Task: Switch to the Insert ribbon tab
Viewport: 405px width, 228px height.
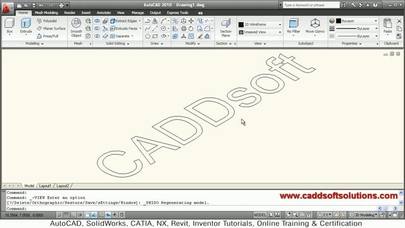Action: point(86,13)
